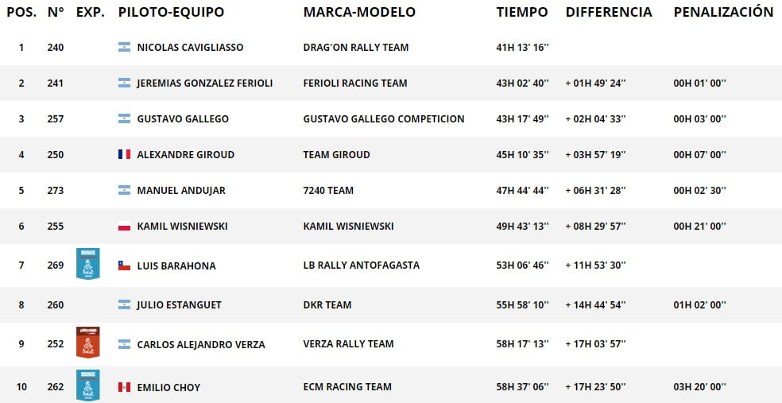The width and height of the screenshot is (782, 403).
Task: Click the Peruvian flag beside Emilio Choy
Action: 124,387
